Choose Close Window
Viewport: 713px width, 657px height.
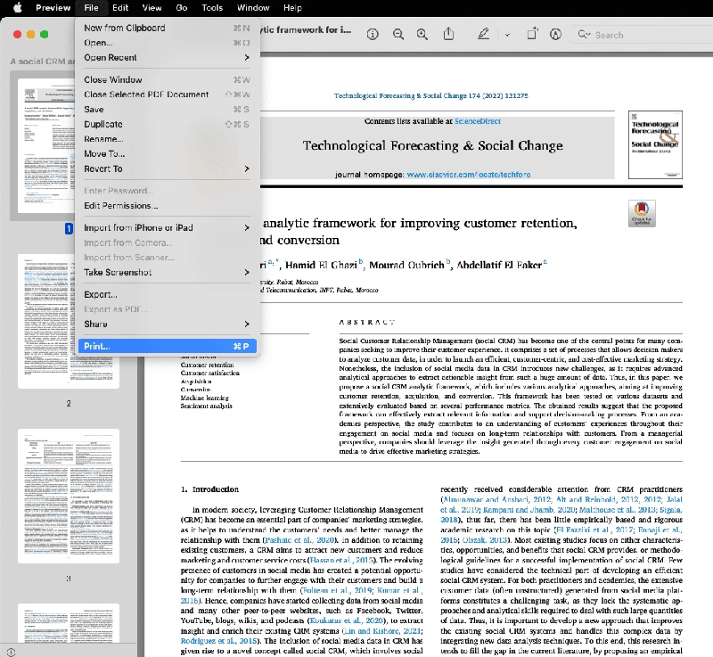pyautogui.click(x=168, y=79)
